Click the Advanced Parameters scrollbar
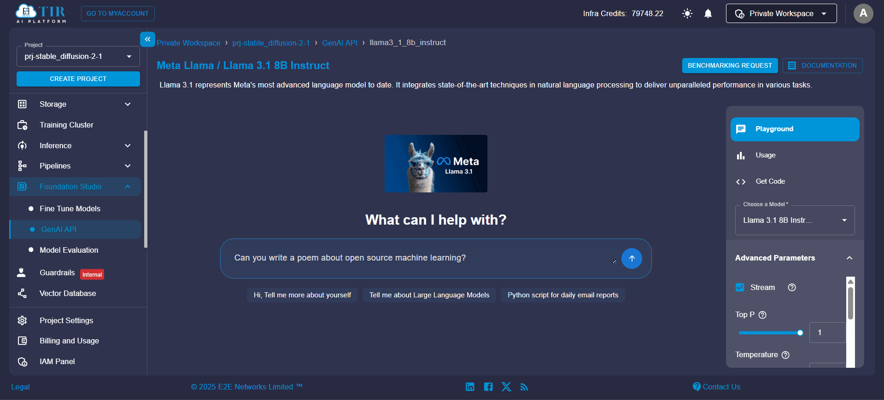 [850, 304]
